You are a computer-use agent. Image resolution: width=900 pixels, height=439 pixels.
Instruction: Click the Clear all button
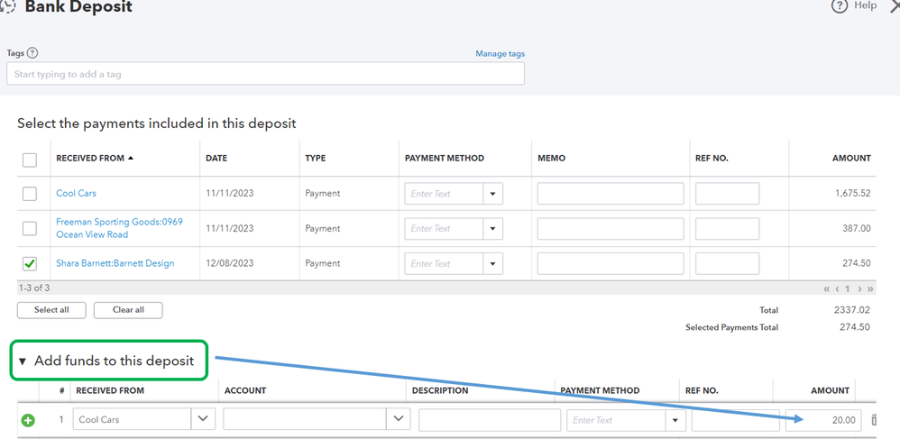[x=128, y=310]
